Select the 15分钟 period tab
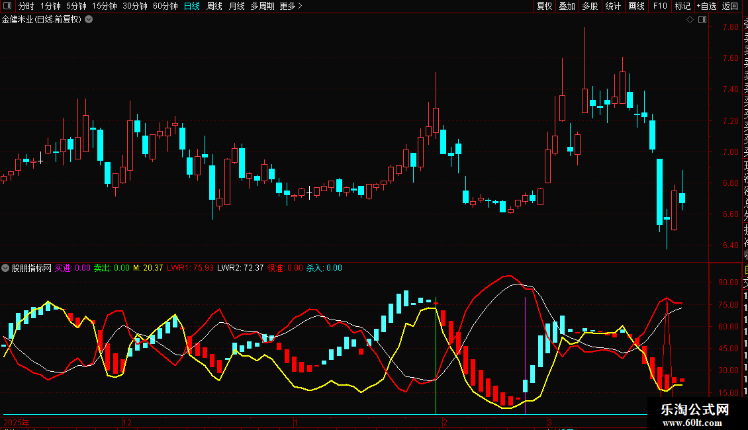Screen dimensions: 748x430 coord(105,6)
